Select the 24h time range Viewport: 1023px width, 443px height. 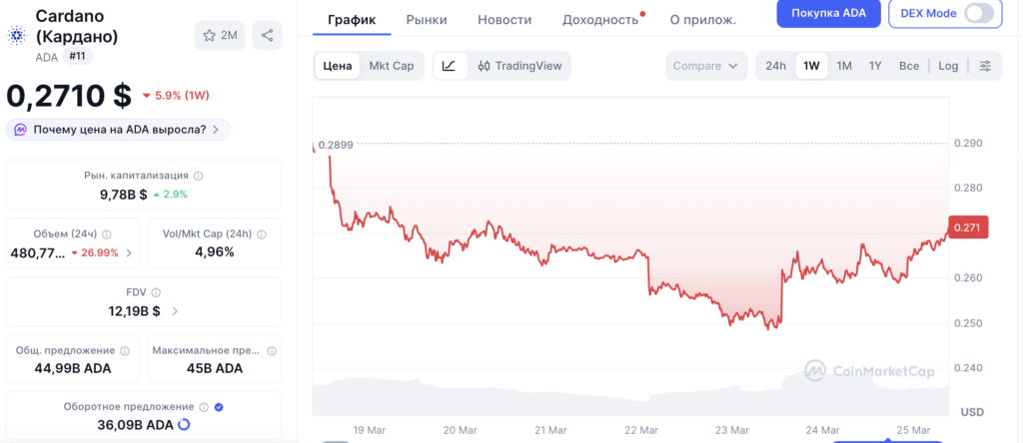coord(775,66)
